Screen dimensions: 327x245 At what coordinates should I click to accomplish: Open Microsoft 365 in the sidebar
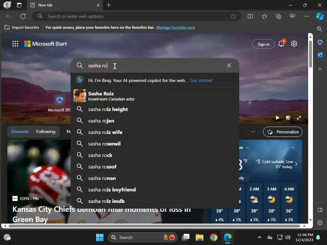pos(320,42)
